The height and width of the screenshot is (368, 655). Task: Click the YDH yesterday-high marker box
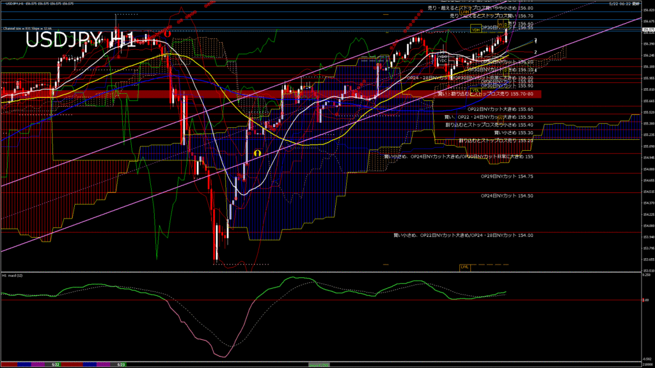tap(475, 29)
